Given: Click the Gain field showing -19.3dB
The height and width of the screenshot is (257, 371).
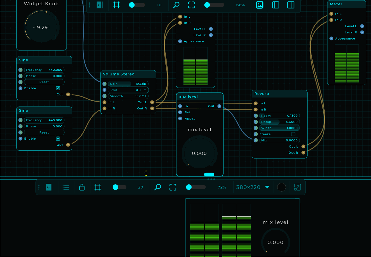Looking at the screenshot, I should pos(128,84).
